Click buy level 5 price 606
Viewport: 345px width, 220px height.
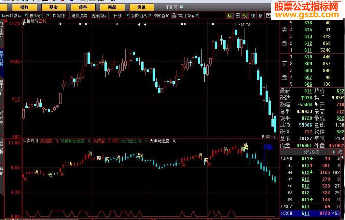click(x=308, y=84)
